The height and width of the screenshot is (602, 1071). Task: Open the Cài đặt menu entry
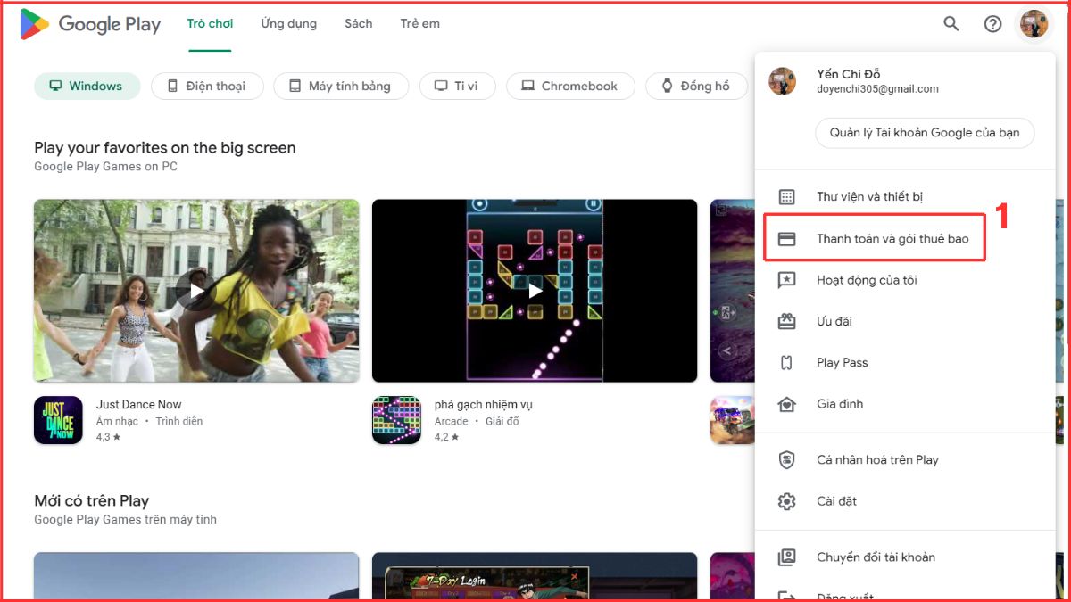click(905, 501)
